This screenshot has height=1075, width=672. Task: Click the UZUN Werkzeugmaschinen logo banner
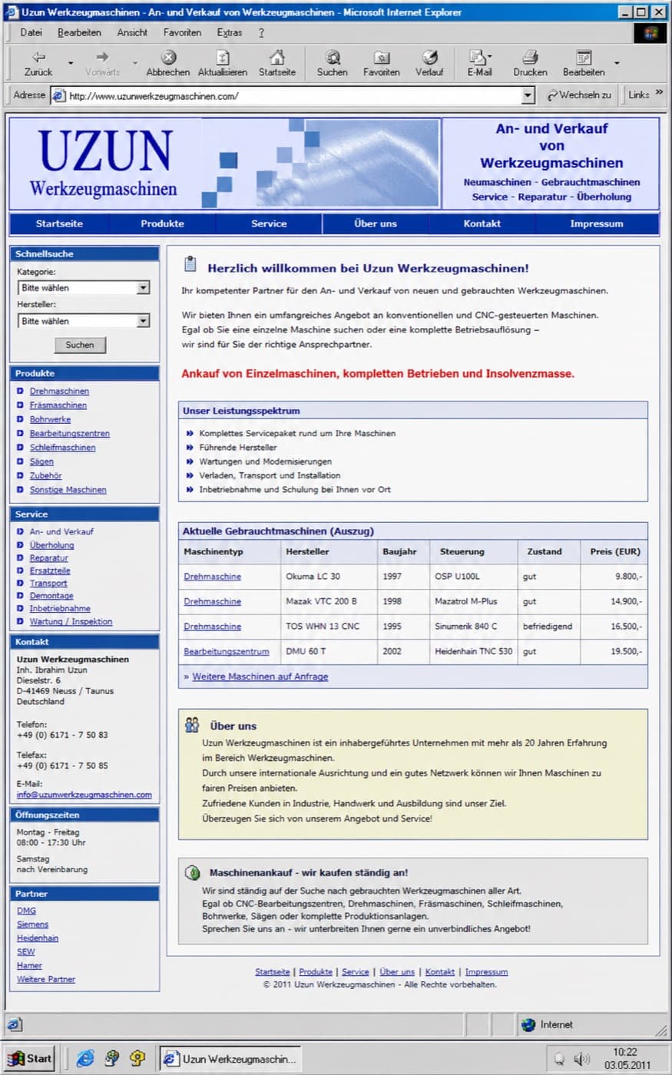tap(224, 164)
